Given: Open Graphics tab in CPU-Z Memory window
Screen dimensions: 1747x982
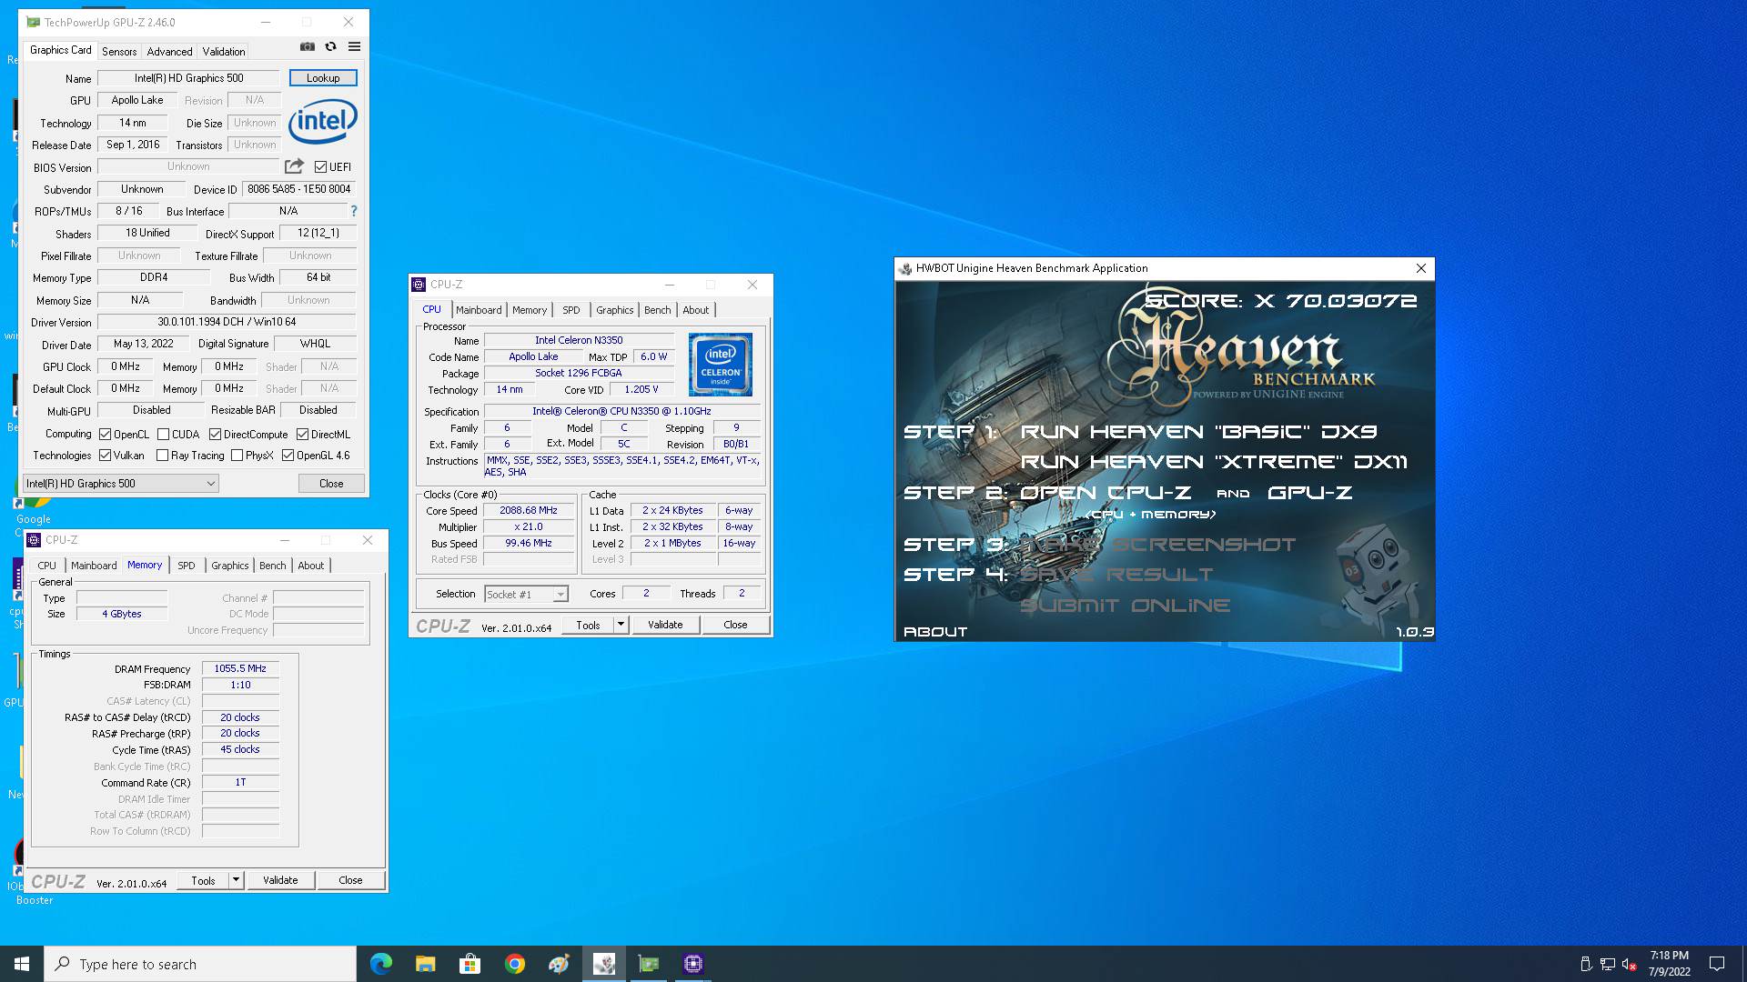Looking at the screenshot, I should (229, 566).
